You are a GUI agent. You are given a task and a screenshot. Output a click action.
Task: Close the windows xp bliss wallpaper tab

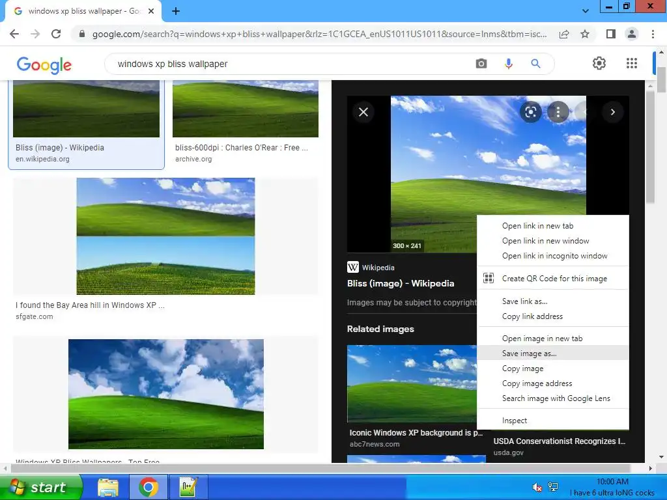[x=151, y=11]
